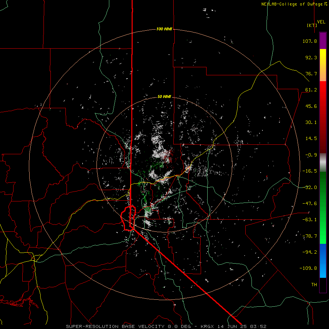Click the -0.9 velocity legend value
Image resolution: width=329 pixels, height=329 pixels.
tap(311, 155)
